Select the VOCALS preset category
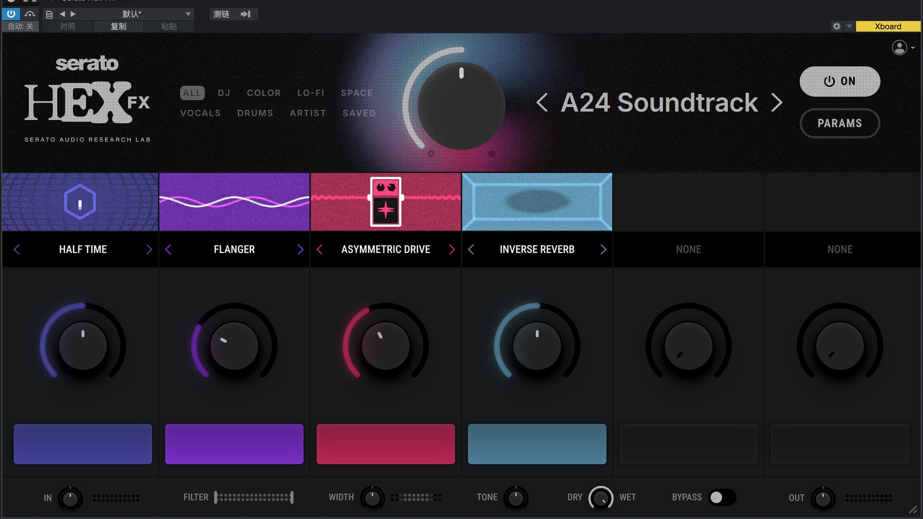Image resolution: width=923 pixels, height=519 pixels. click(200, 113)
